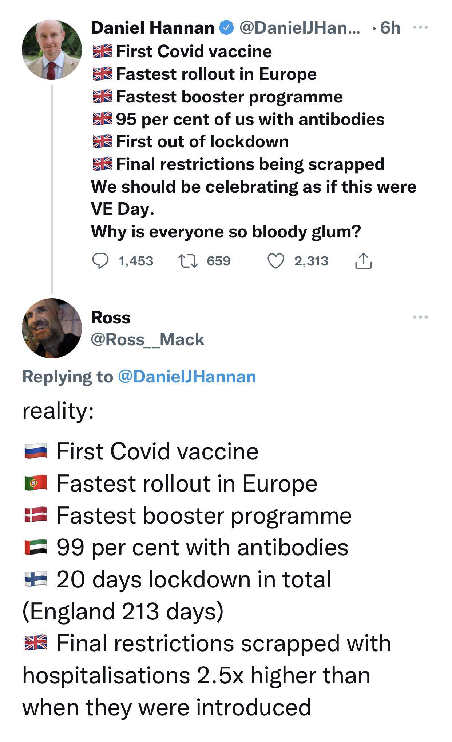Retweet Daniel Hannan's tweet

click(x=188, y=261)
